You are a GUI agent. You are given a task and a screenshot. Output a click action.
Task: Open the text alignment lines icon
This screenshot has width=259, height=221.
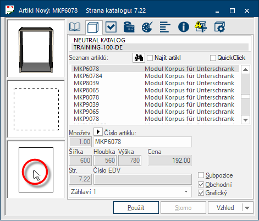coord(165,27)
